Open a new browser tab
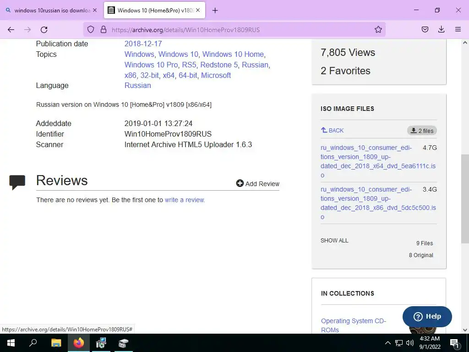The width and height of the screenshot is (469, 352). pos(215,11)
